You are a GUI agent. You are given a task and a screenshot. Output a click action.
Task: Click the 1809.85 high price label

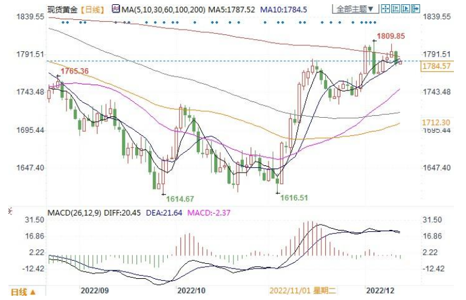click(x=391, y=36)
